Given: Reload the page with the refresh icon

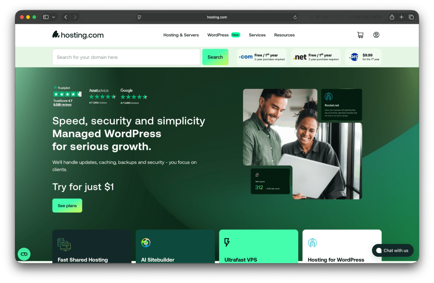Looking at the screenshot, I should [295, 17].
